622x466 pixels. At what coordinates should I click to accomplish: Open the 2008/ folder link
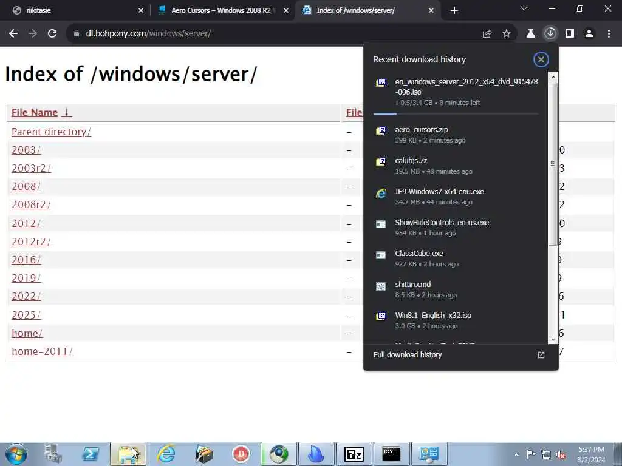coord(26,187)
